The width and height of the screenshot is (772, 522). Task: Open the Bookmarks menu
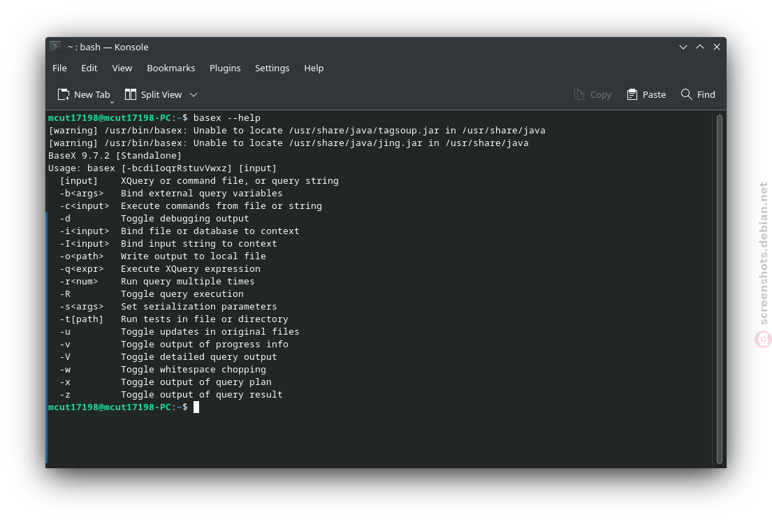[x=171, y=68]
